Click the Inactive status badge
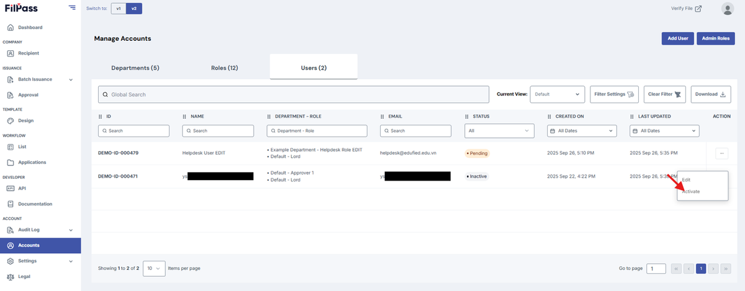The width and height of the screenshot is (745, 291). point(477,176)
